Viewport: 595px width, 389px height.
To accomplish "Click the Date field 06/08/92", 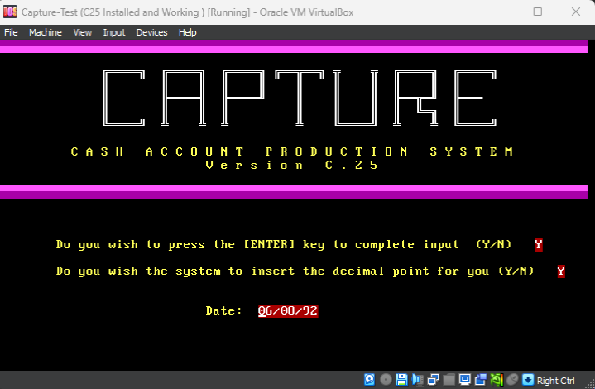I will click(288, 311).
